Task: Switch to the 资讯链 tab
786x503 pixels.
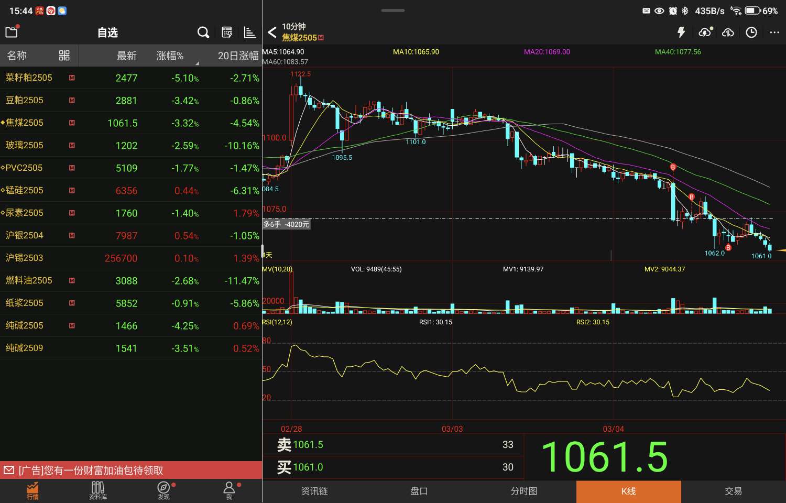Action: pos(314,491)
